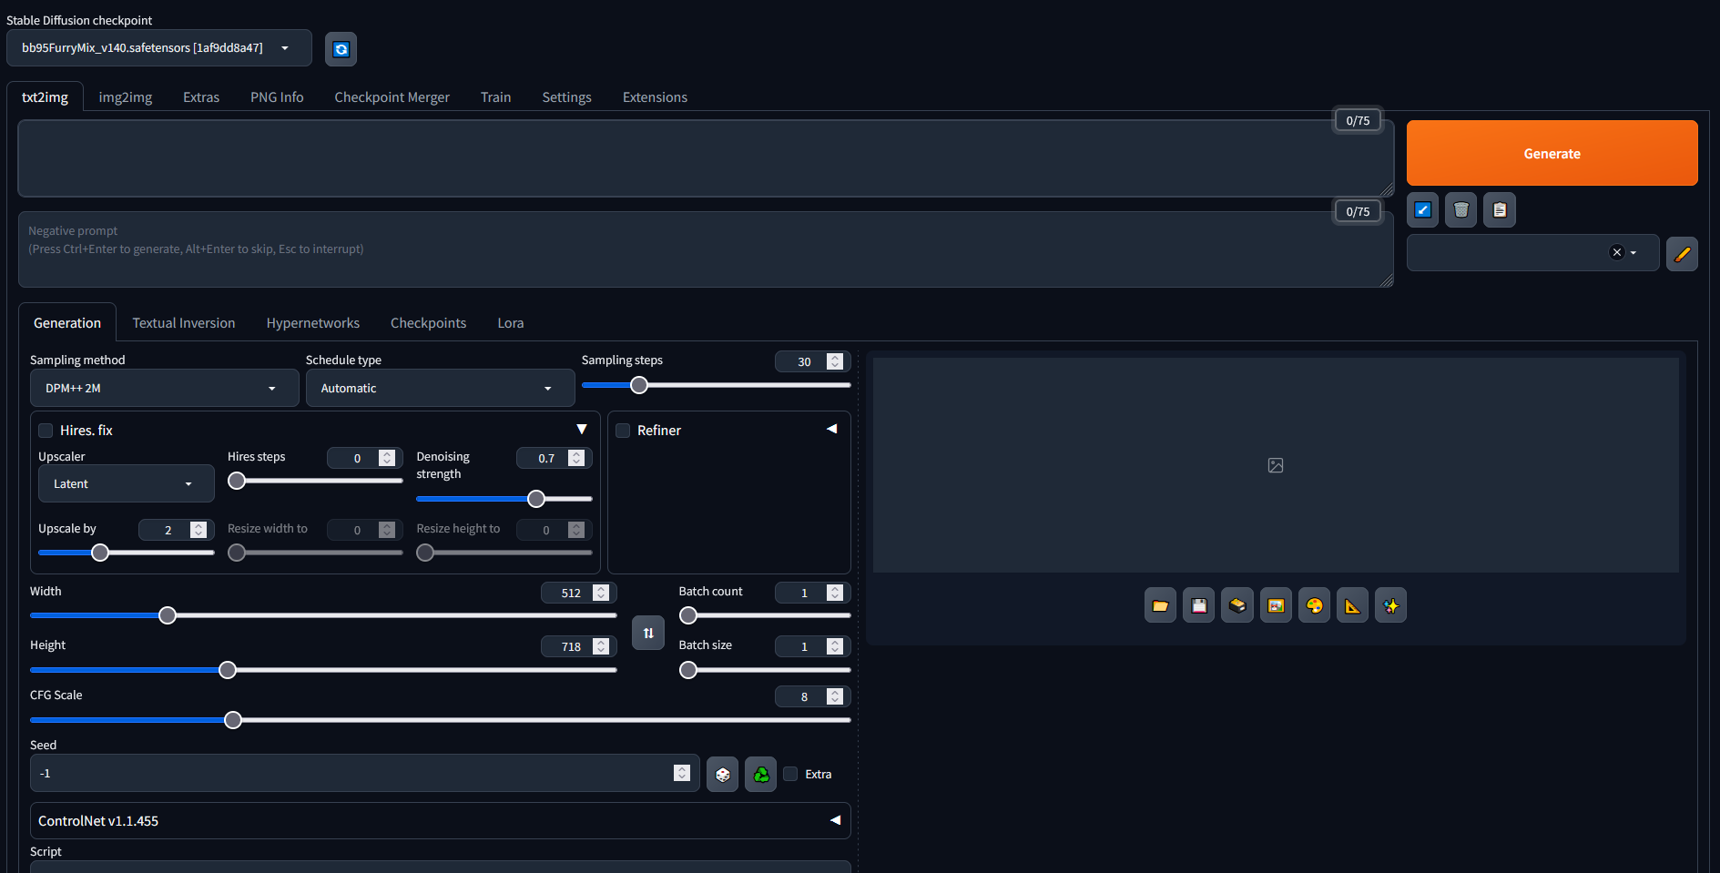Select the Textual Inversion tab
This screenshot has width=1720, height=873.
184,323
